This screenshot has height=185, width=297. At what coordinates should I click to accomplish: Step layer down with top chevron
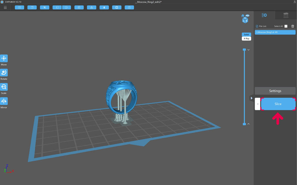[x=249, y=50]
